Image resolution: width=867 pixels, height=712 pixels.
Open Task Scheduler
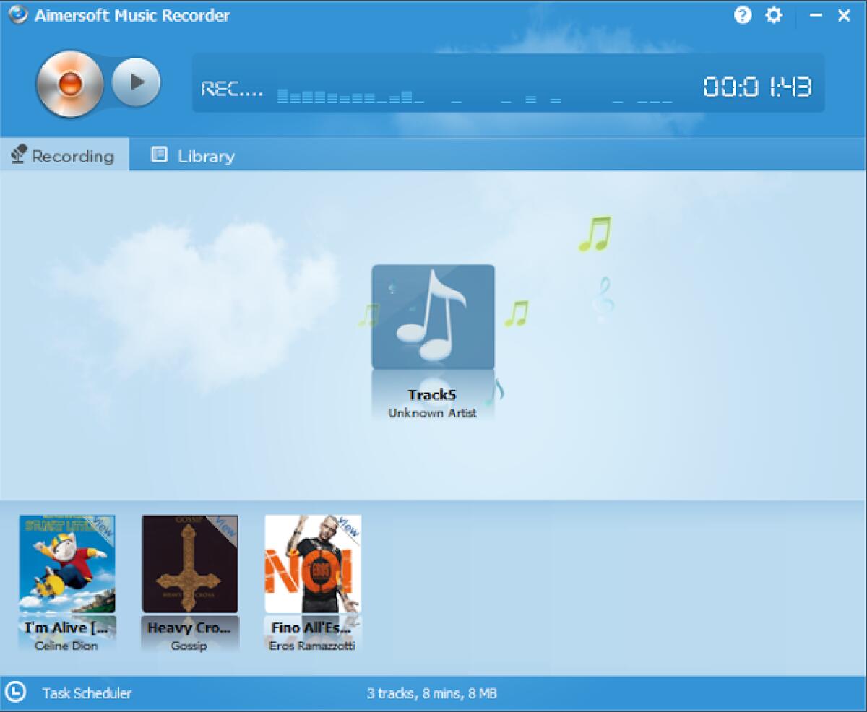click(88, 693)
